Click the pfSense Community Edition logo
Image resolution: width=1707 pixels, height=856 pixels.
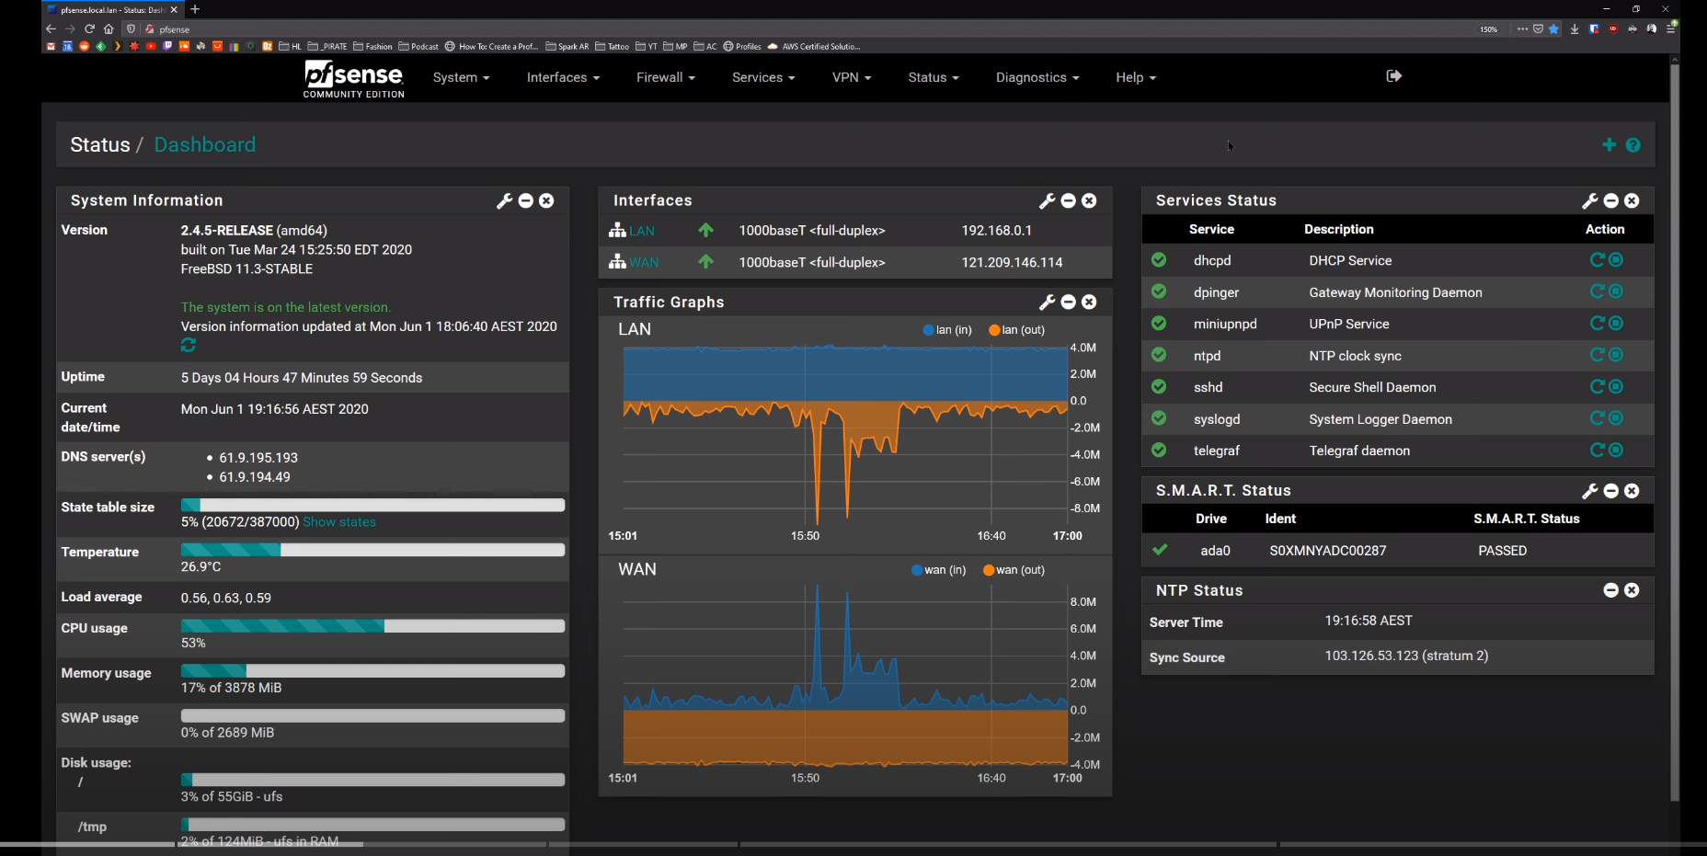point(354,79)
